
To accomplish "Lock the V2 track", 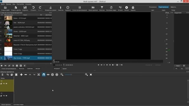I will 1,84.
